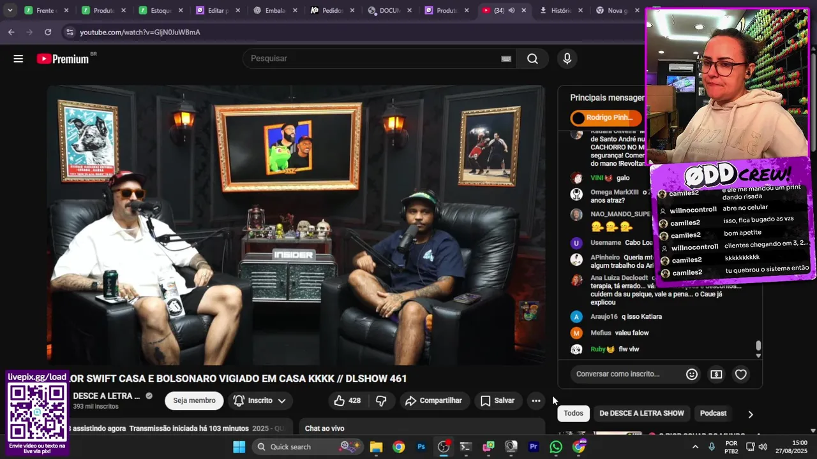Switch to the Estoque browser tab
Viewport: 817px width, 459px height.
coord(162,10)
